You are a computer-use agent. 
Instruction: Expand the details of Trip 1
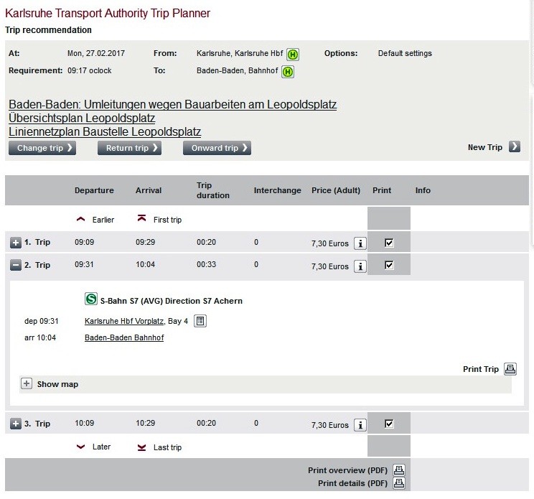click(15, 243)
